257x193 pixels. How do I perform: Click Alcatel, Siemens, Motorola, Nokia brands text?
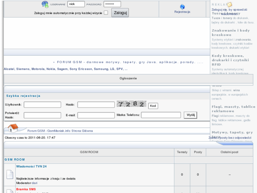(x=65, y=69)
